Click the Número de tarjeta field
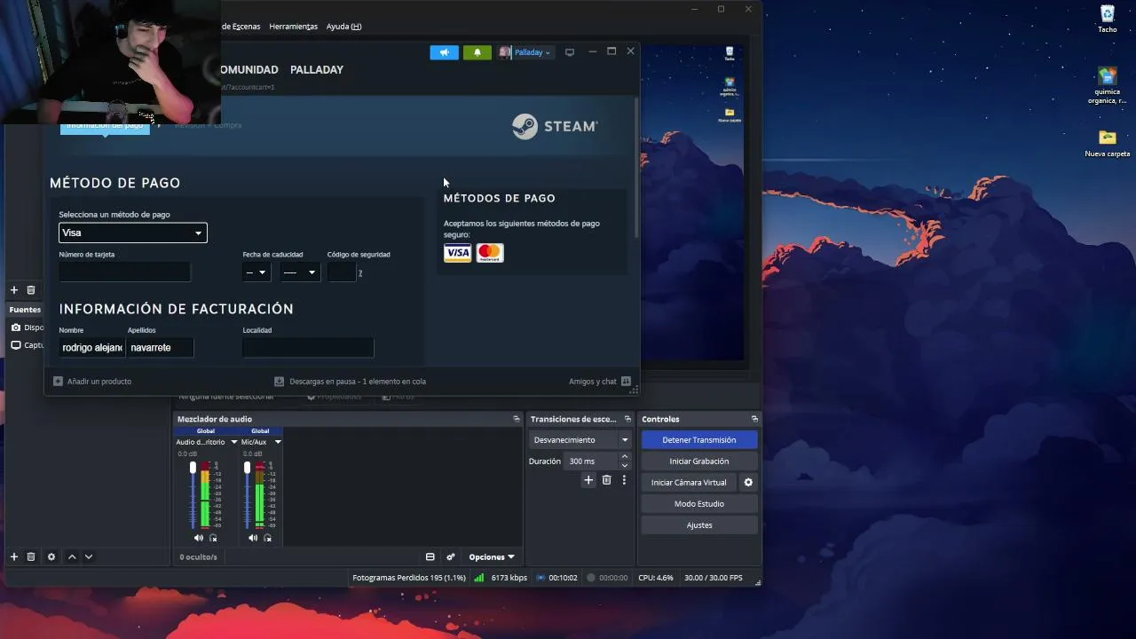1136x639 pixels. click(x=125, y=272)
